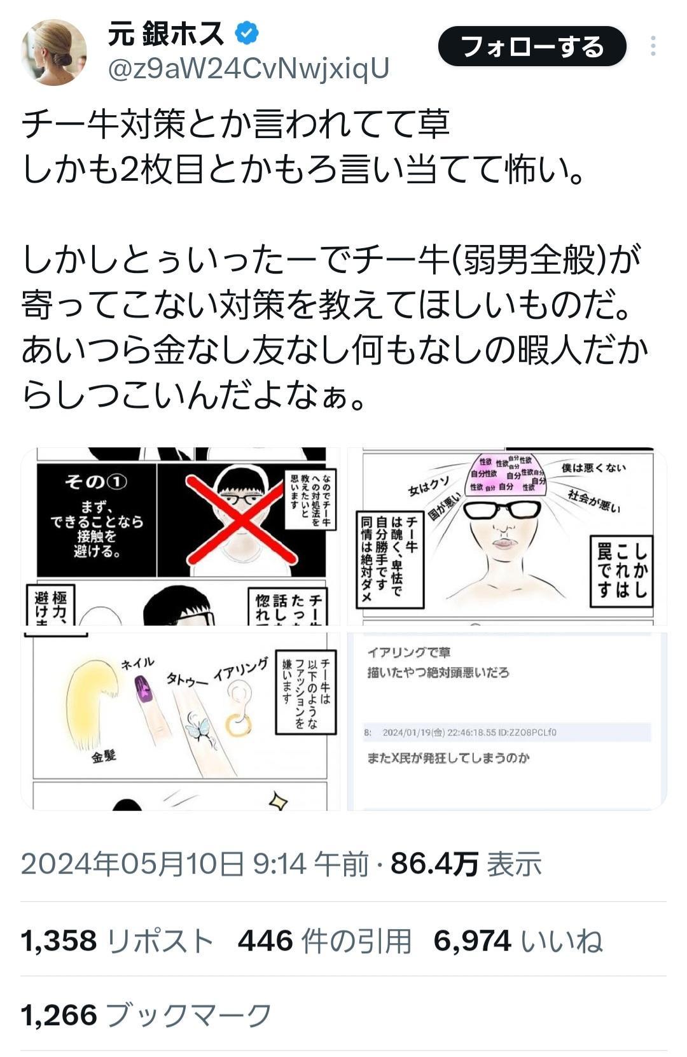
Task: Open the second image with glasses face
Action: pyautogui.click(x=507, y=536)
